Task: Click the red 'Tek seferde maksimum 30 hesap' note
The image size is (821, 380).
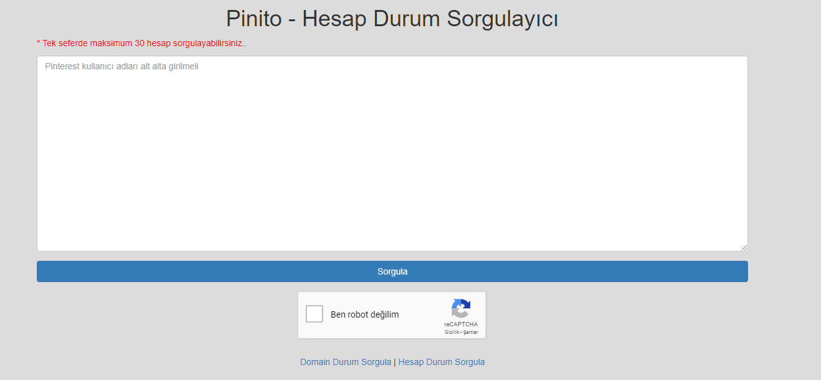Action: tap(142, 44)
